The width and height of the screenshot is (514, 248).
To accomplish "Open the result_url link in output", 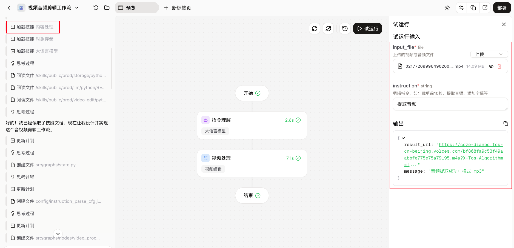I will 453,155.
